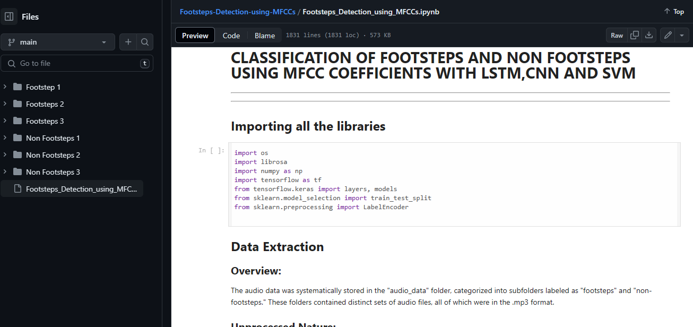Click the notebook title heading text
Screen dimensions: 693x327
click(x=433, y=65)
